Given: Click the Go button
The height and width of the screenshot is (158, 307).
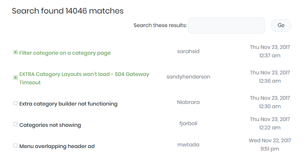Looking at the screenshot, I should [x=281, y=25].
